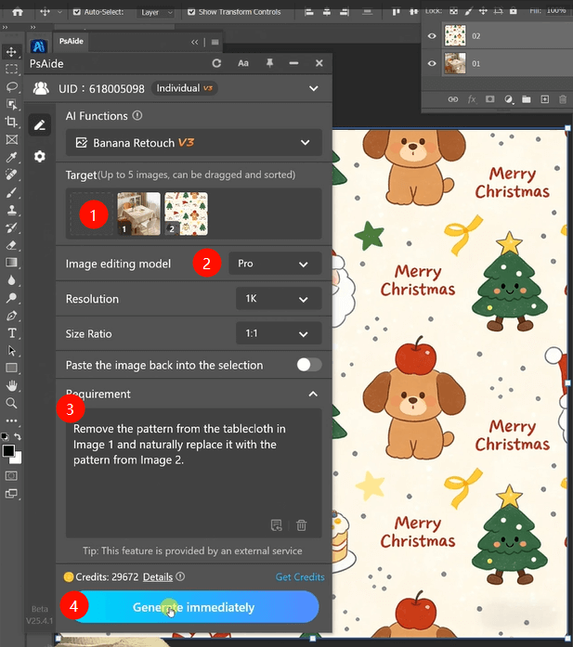Screen dimensions: 573x647
Task: Click the black foreground color swatch
Action: point(8,450)
